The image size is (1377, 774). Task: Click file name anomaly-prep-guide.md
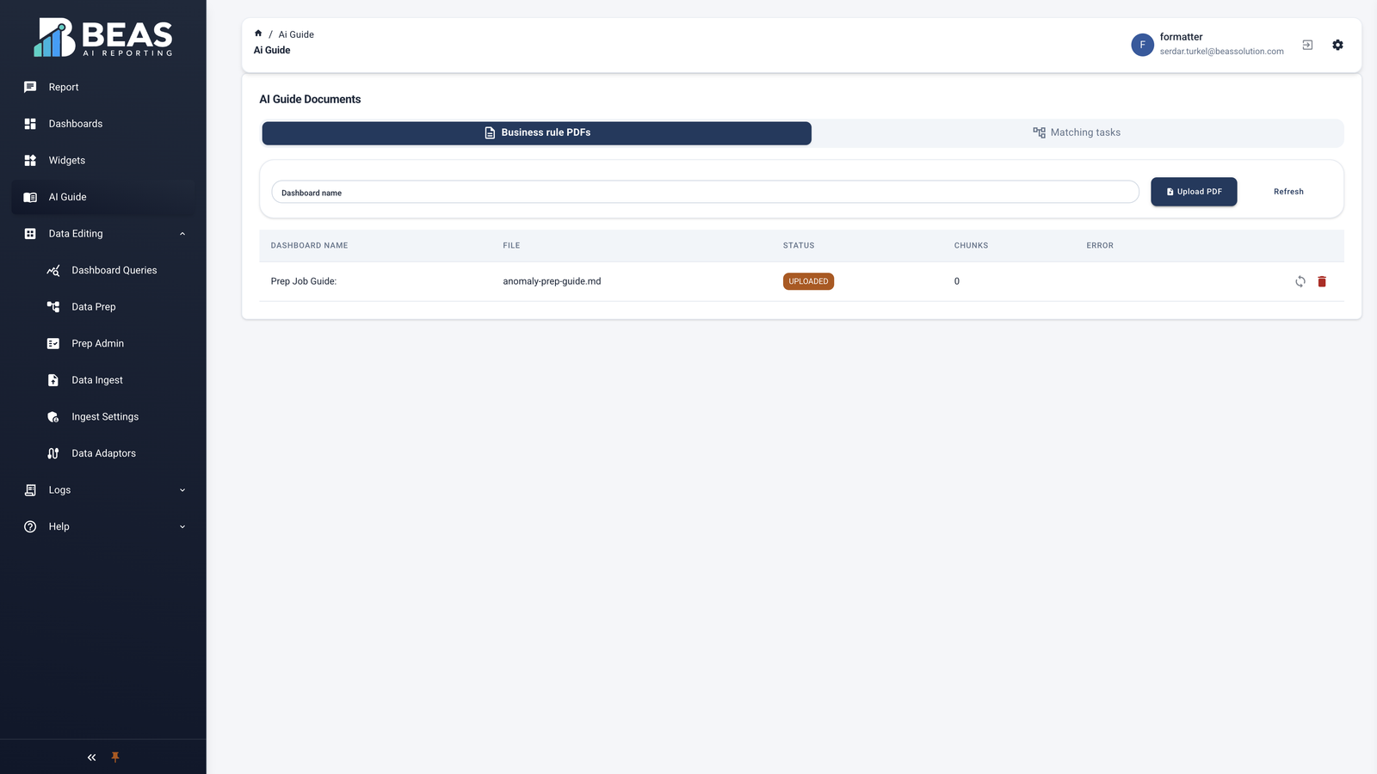(x=552, y=281)
